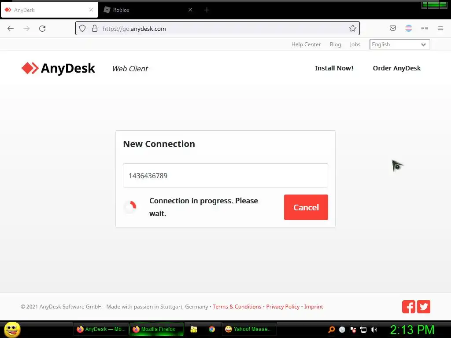Click the flag with red X tray icon
This screenshot has height=338, width=451.
pos(353,330)
